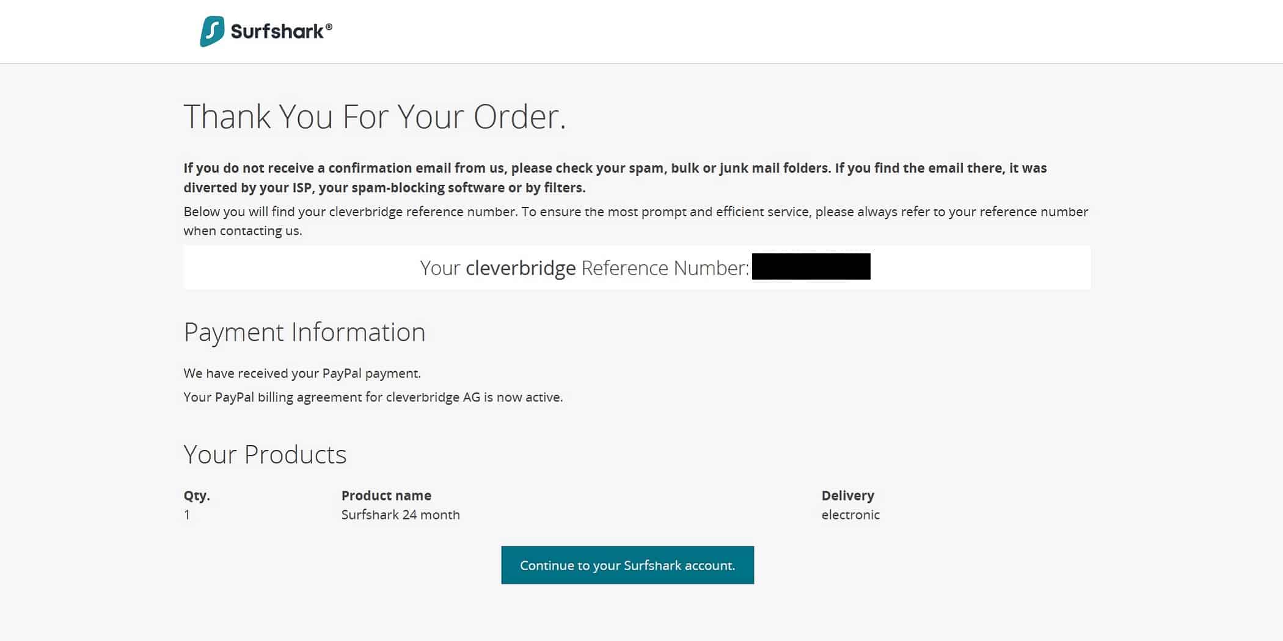Click the 'Qty.' column header
1283x641 pixels.
[x=197, y=496]
